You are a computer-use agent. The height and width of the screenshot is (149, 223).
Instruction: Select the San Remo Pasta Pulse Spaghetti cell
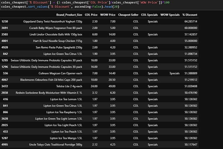pos(59,48)
